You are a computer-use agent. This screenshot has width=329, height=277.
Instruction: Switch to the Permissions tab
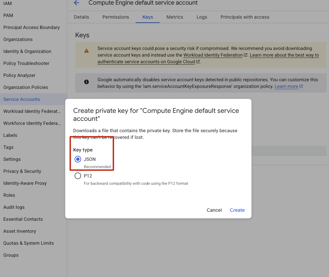coord(116,17)
